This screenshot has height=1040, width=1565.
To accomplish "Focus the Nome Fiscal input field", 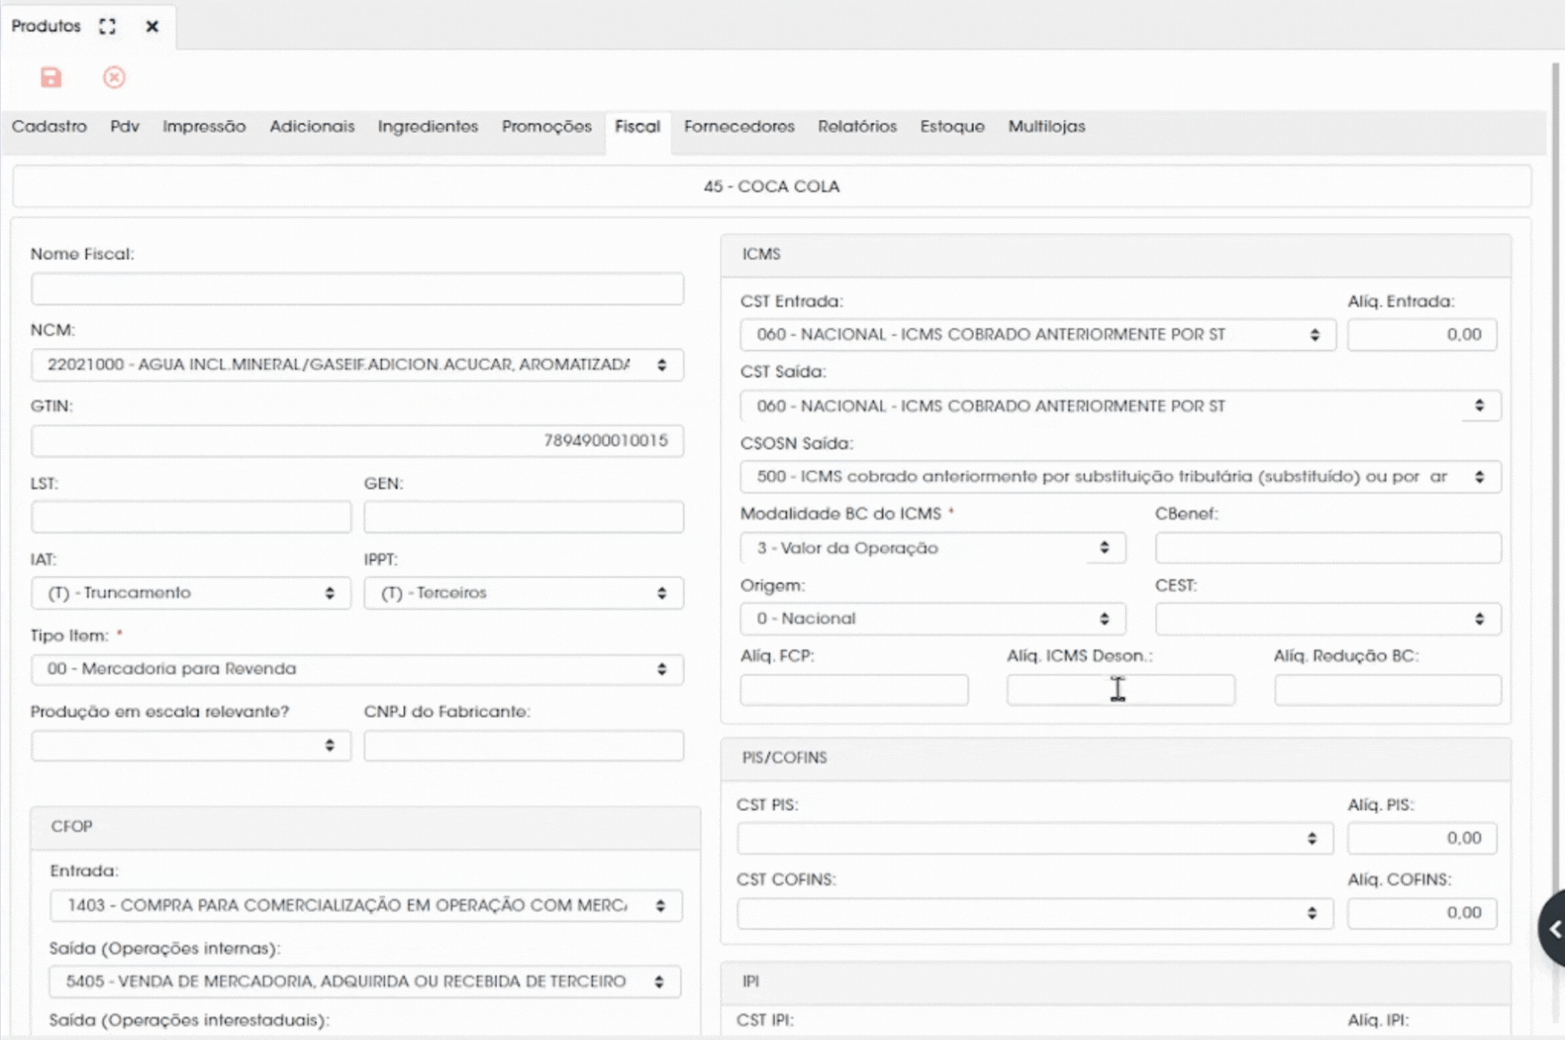I will click(357, 289).
